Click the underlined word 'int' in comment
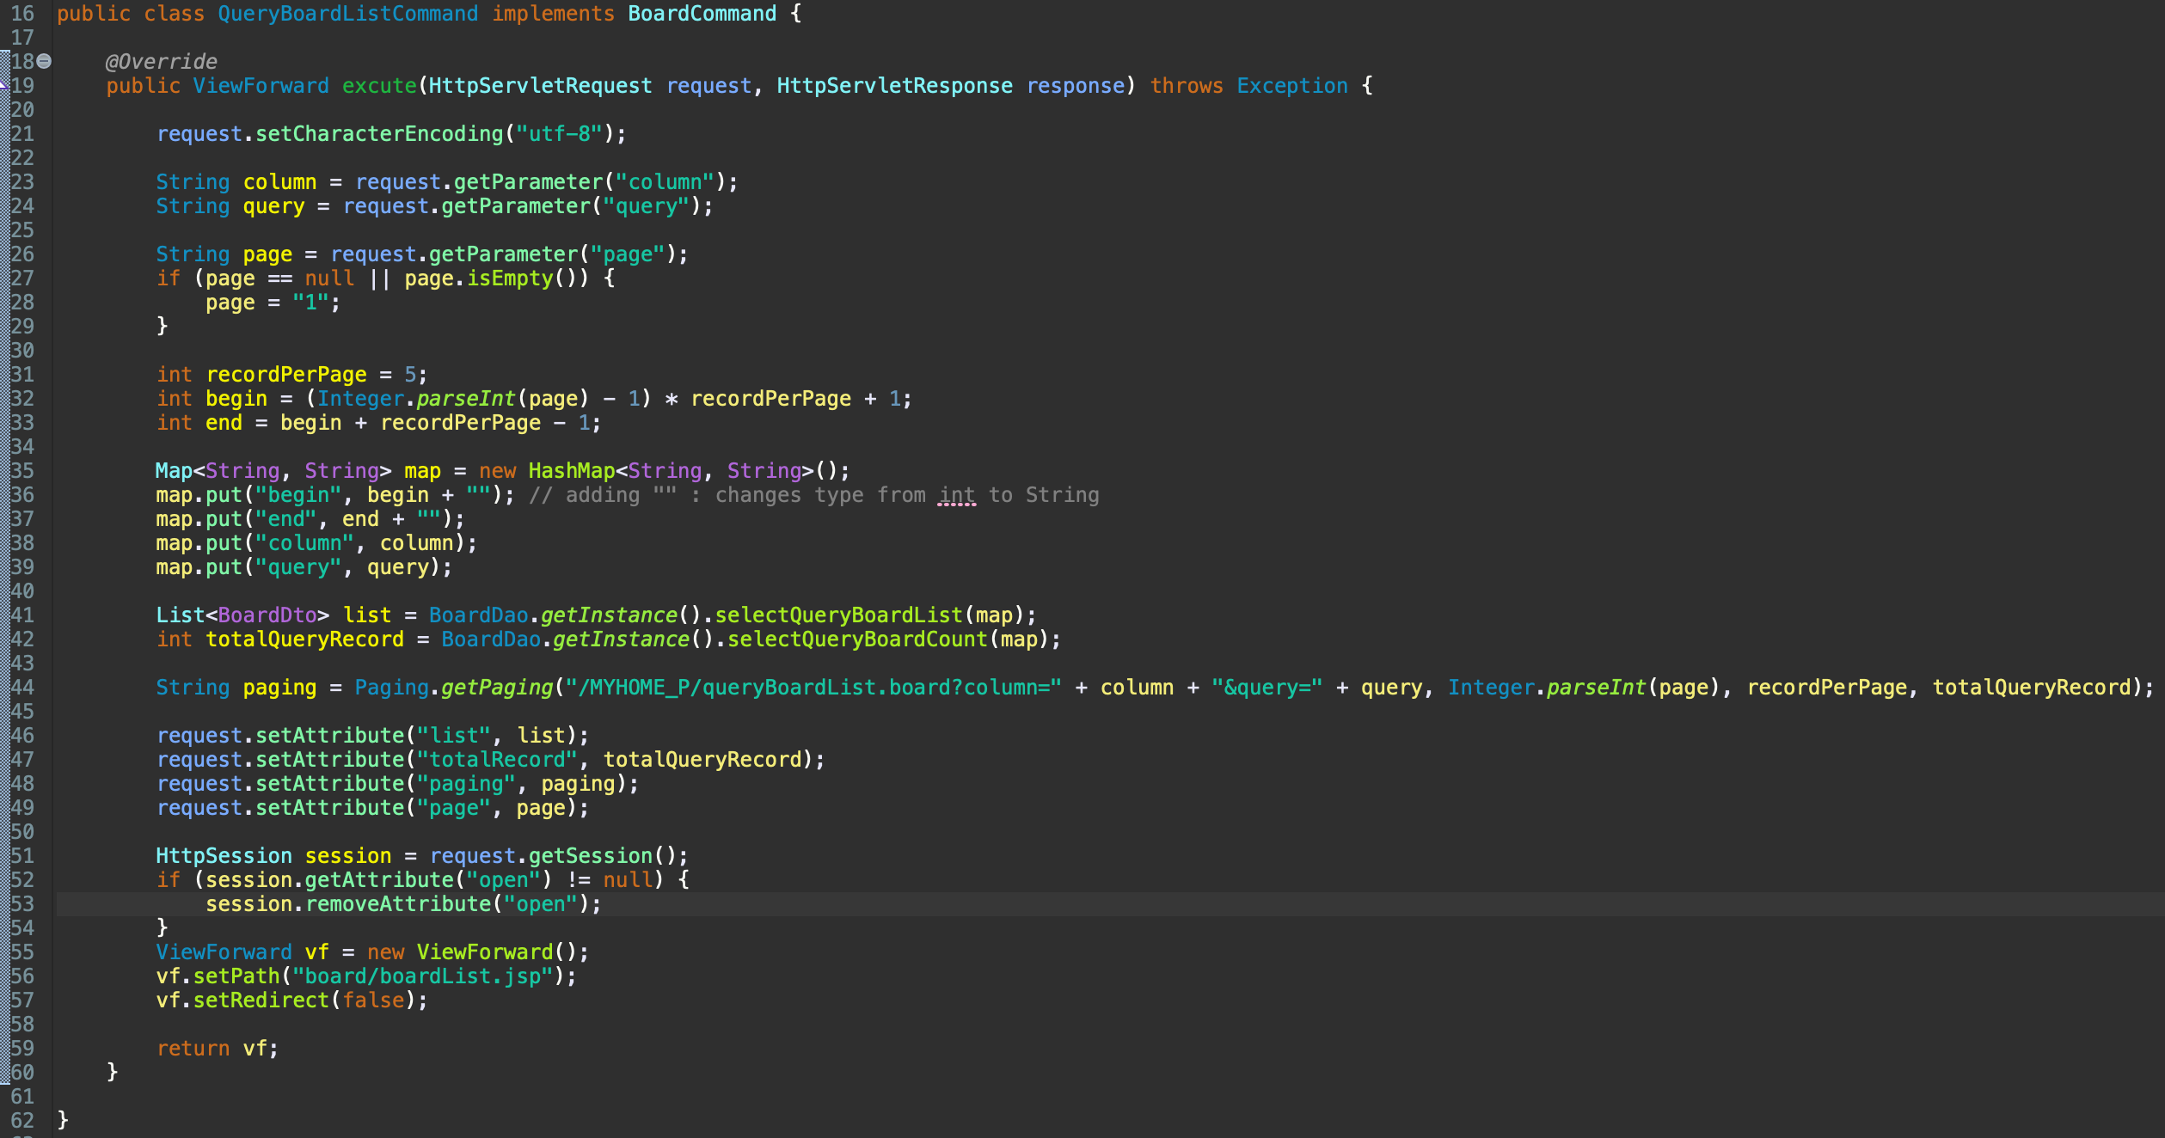Image resolution: width=2165 pixels, height=1138 pixels. (956, 495)
